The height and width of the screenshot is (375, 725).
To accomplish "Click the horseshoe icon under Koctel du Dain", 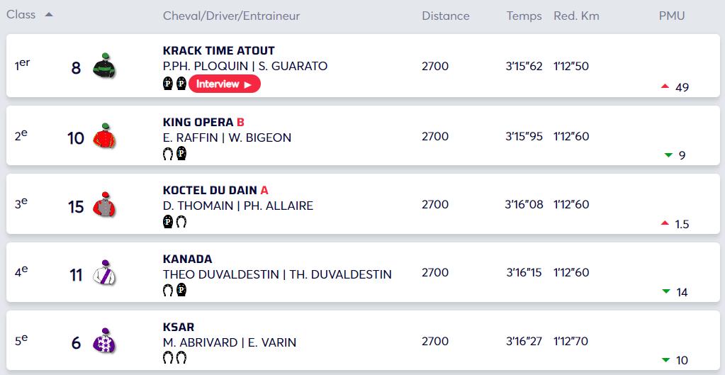I will point(181,223).
